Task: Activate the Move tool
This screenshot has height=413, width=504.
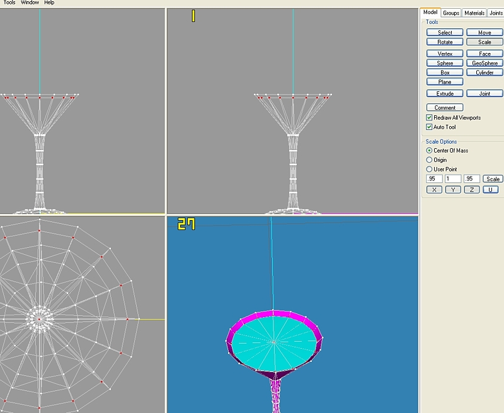Action: click(484, 33)
